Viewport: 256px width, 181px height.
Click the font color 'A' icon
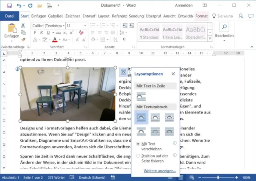tap(54, 40)
